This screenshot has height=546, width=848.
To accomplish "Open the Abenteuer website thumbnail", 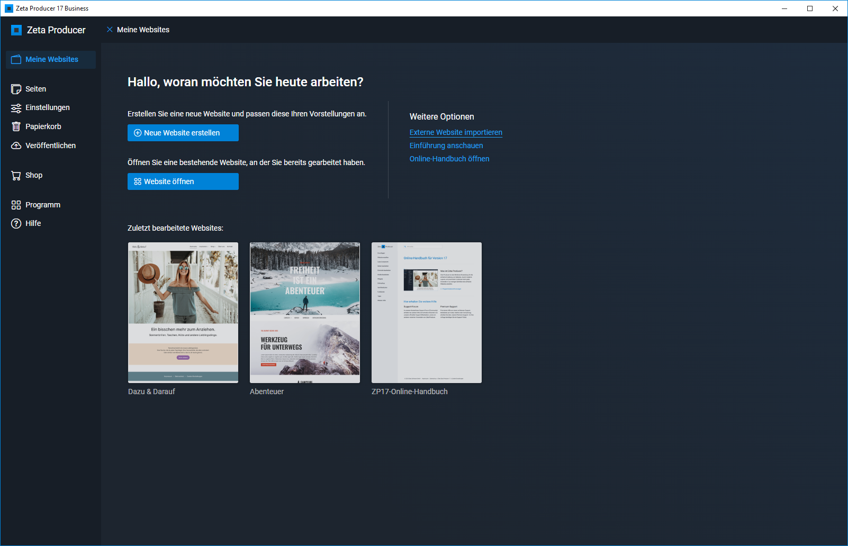I will click(305, 313).
